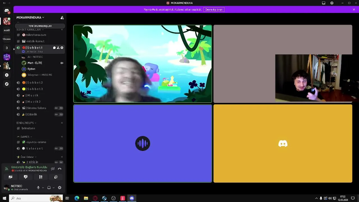Focus the yellow Discord avatar tile
Image resolution: width=359 pixels, height=202 pixels.
click(x=283, y=143)
